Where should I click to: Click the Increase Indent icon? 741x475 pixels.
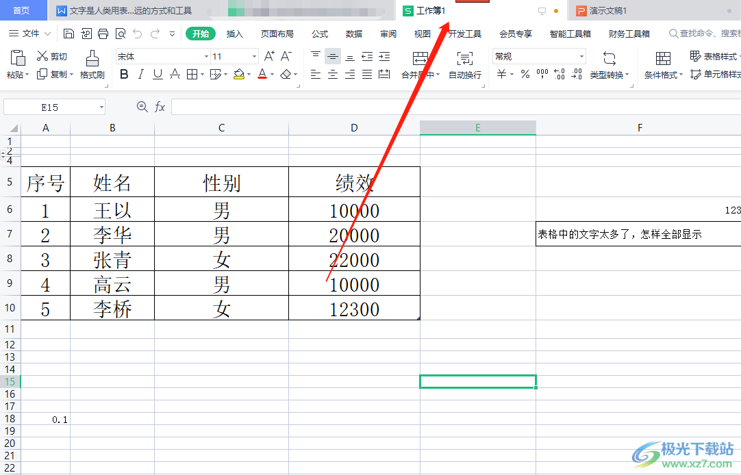pyautogui.click(x=385, y=57)
